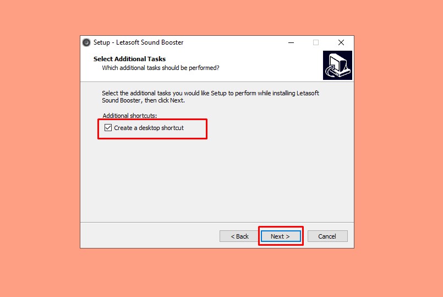Click the installer computer image in header
Image resolution: width=443 pixels, height=297 pixels.
337,66
